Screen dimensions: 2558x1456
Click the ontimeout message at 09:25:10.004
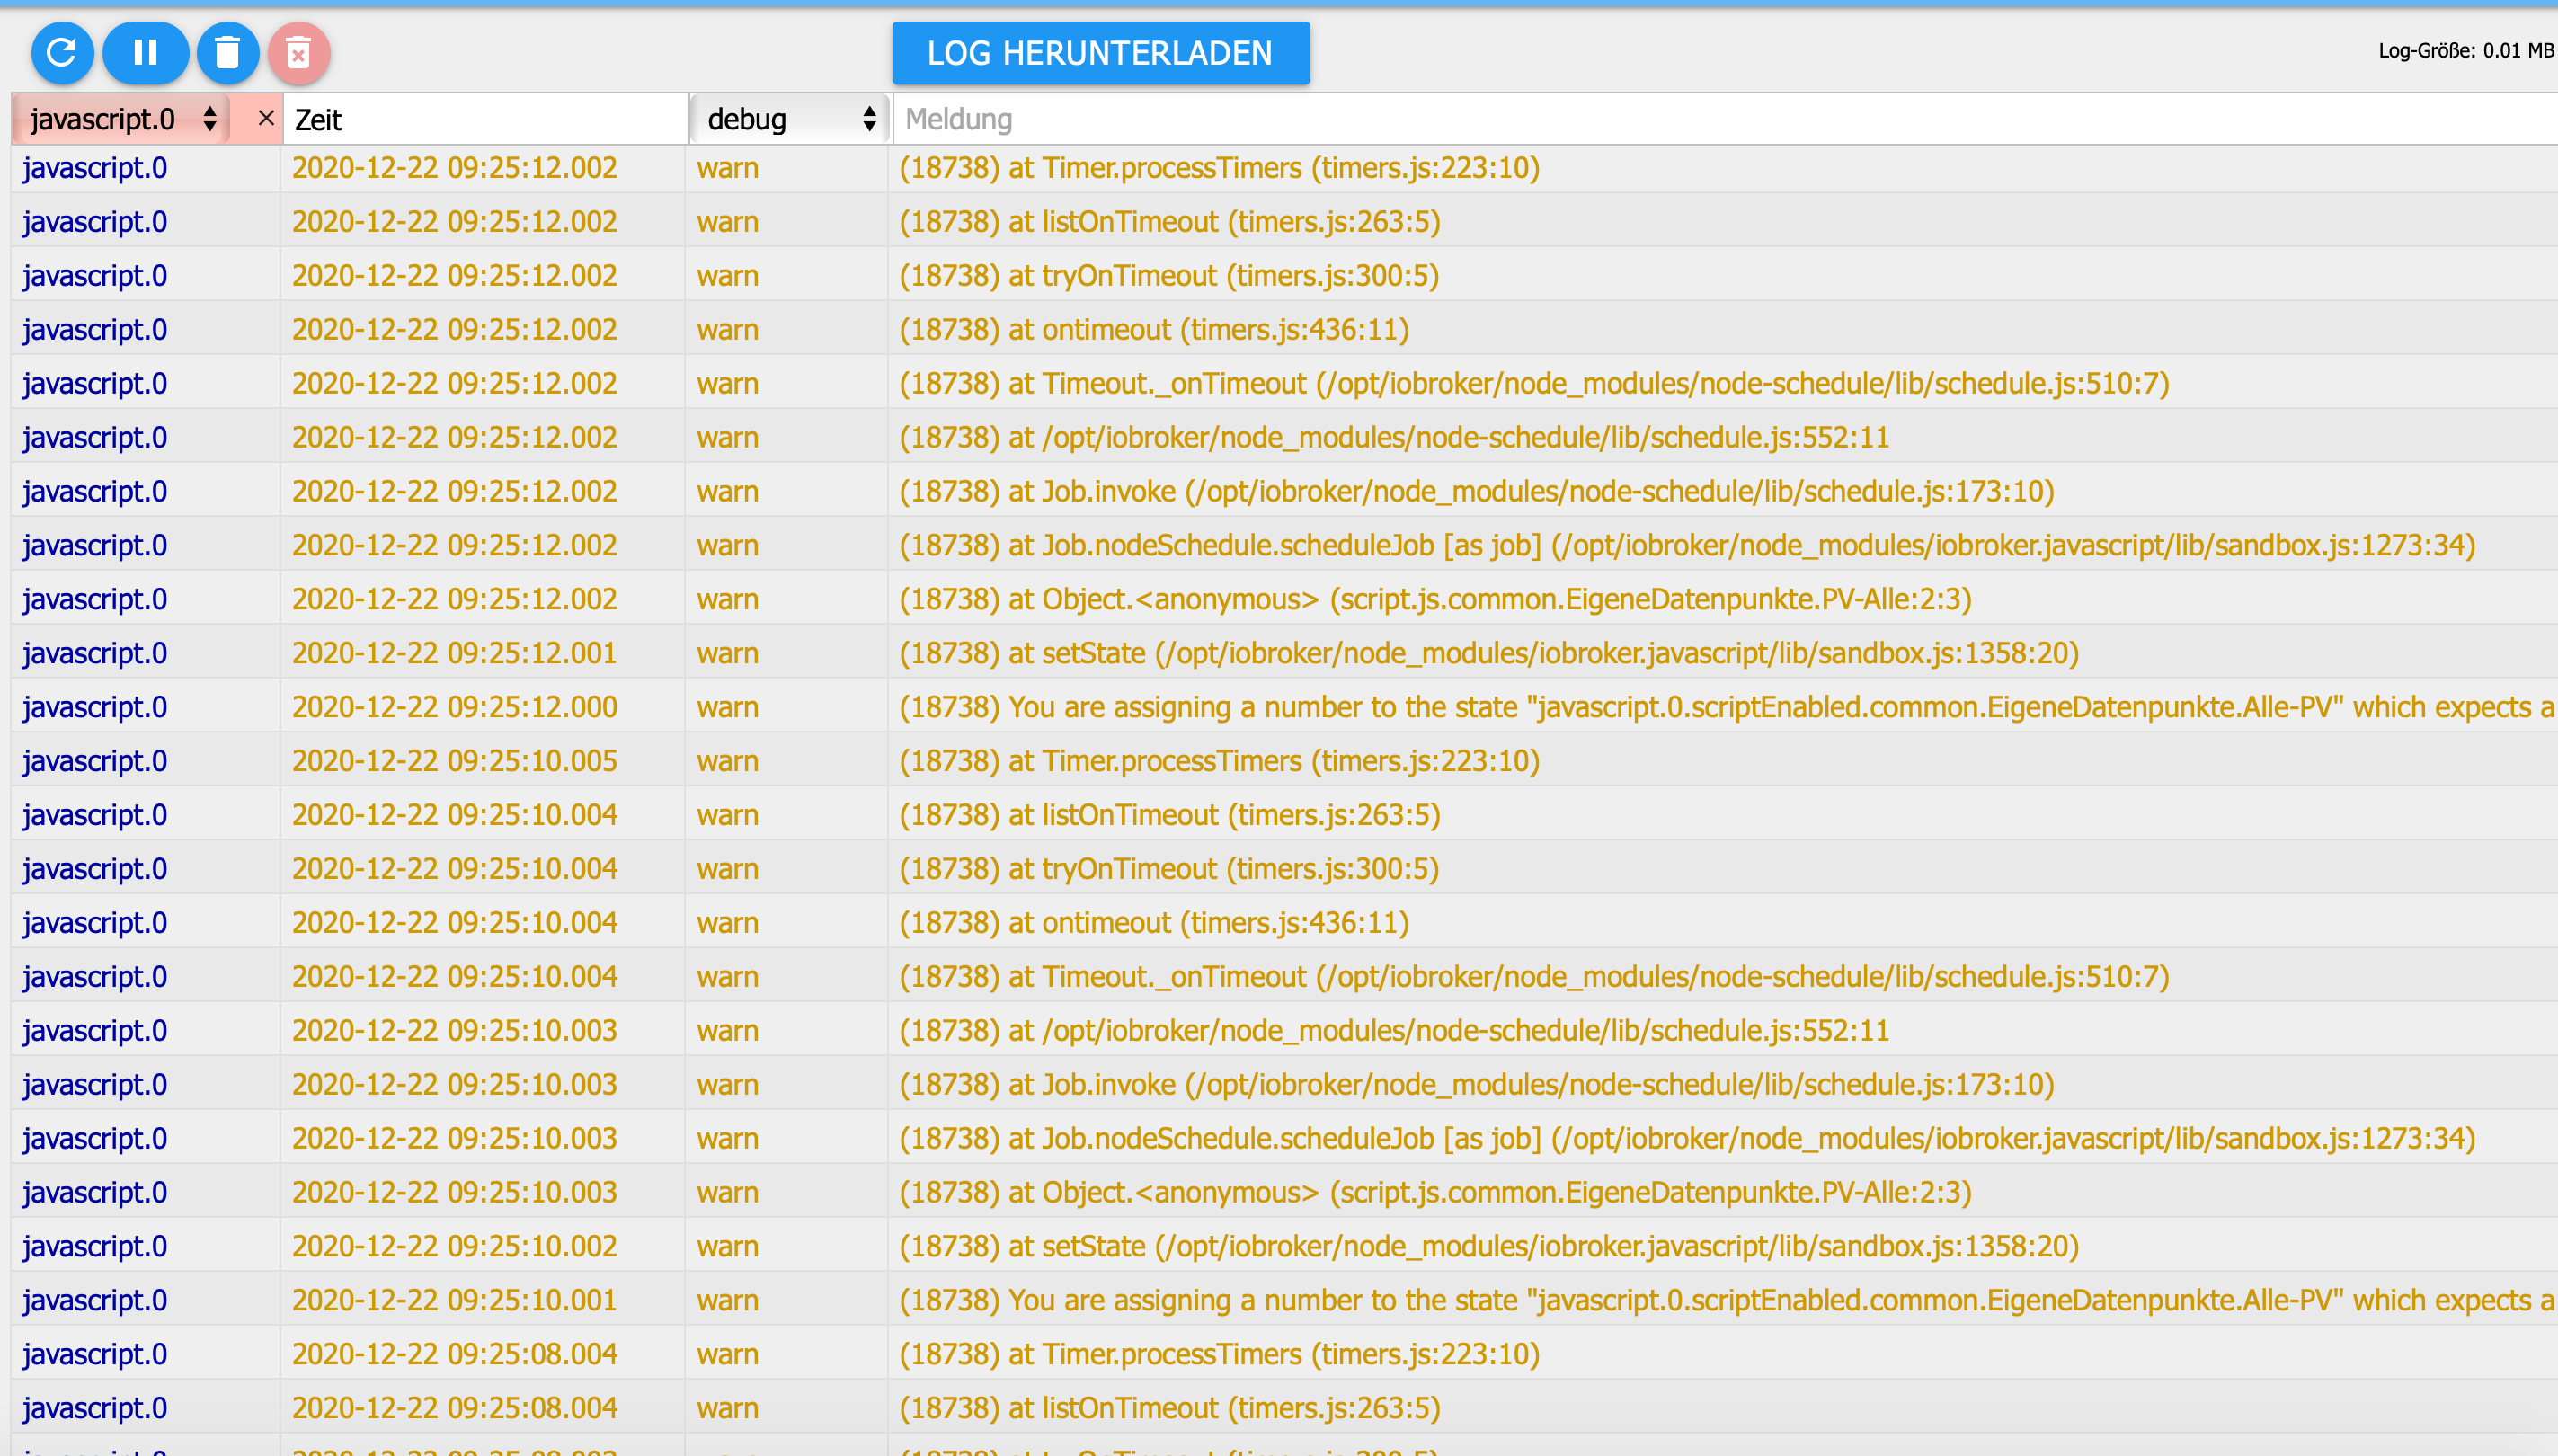pyautogui.click(x=1153, y=923)
